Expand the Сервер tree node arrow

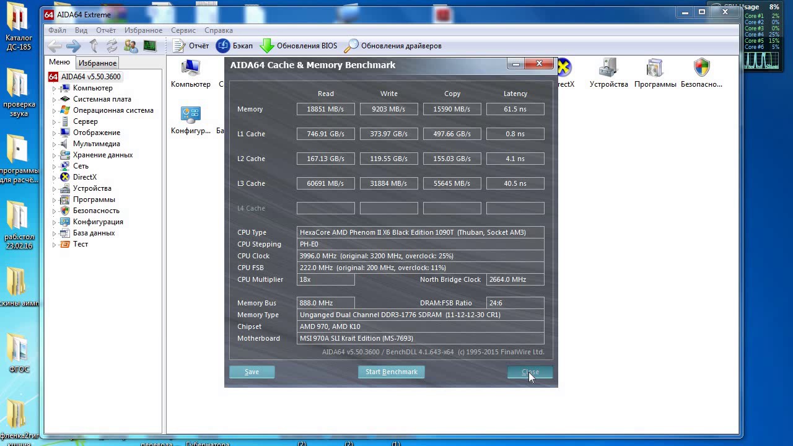[x=54, y=122]
